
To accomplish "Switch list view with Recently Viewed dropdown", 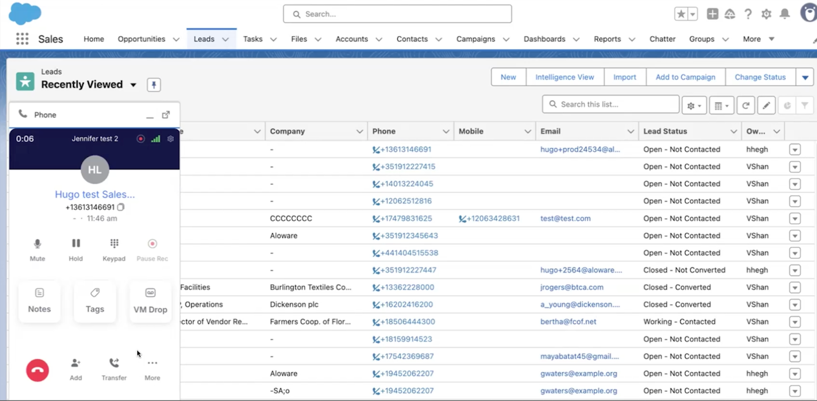I will click(133, 85).
